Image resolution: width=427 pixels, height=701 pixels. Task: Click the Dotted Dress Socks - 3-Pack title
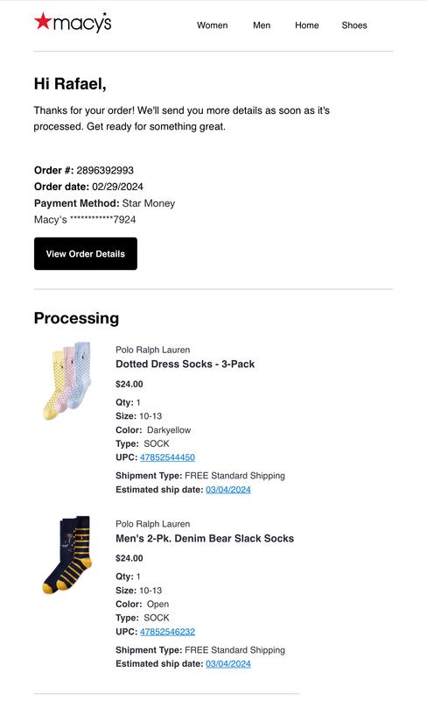[185, 364]
